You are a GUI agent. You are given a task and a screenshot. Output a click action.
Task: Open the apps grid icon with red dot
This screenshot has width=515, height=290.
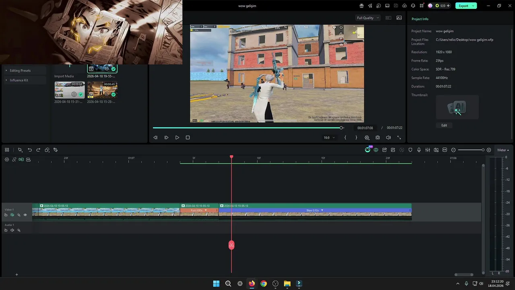click(422, 6)
